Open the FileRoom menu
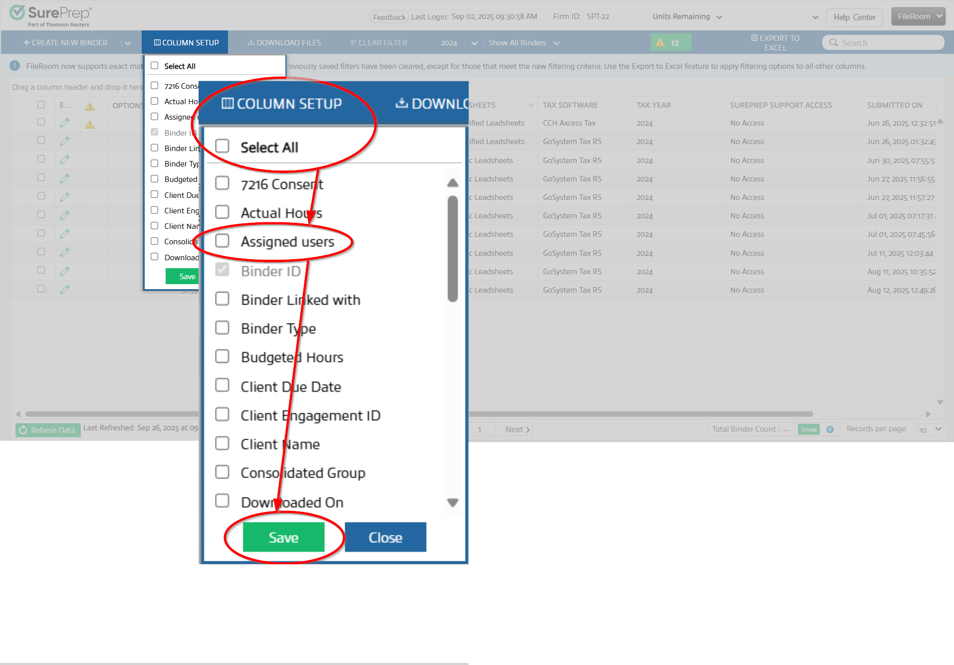954x665 pixels. tap(918, 15)
